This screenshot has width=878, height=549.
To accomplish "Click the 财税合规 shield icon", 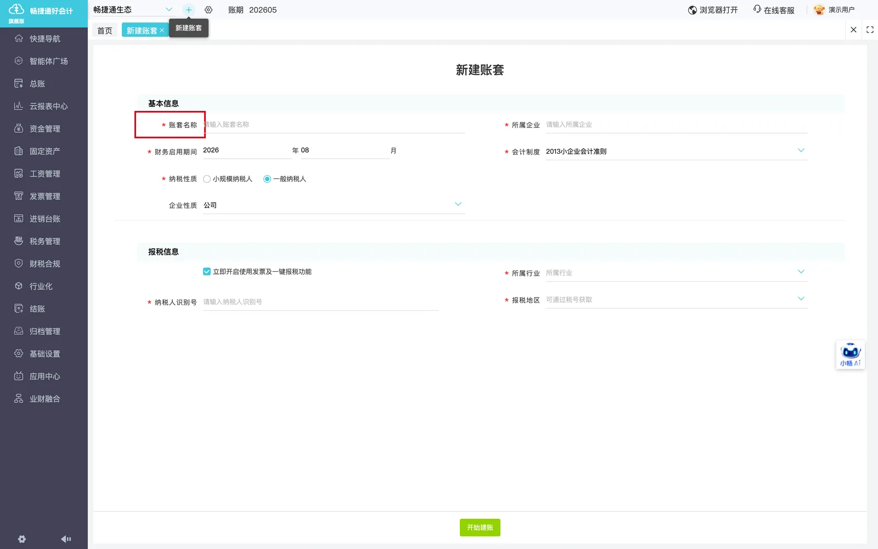I will tap(19, 264).
